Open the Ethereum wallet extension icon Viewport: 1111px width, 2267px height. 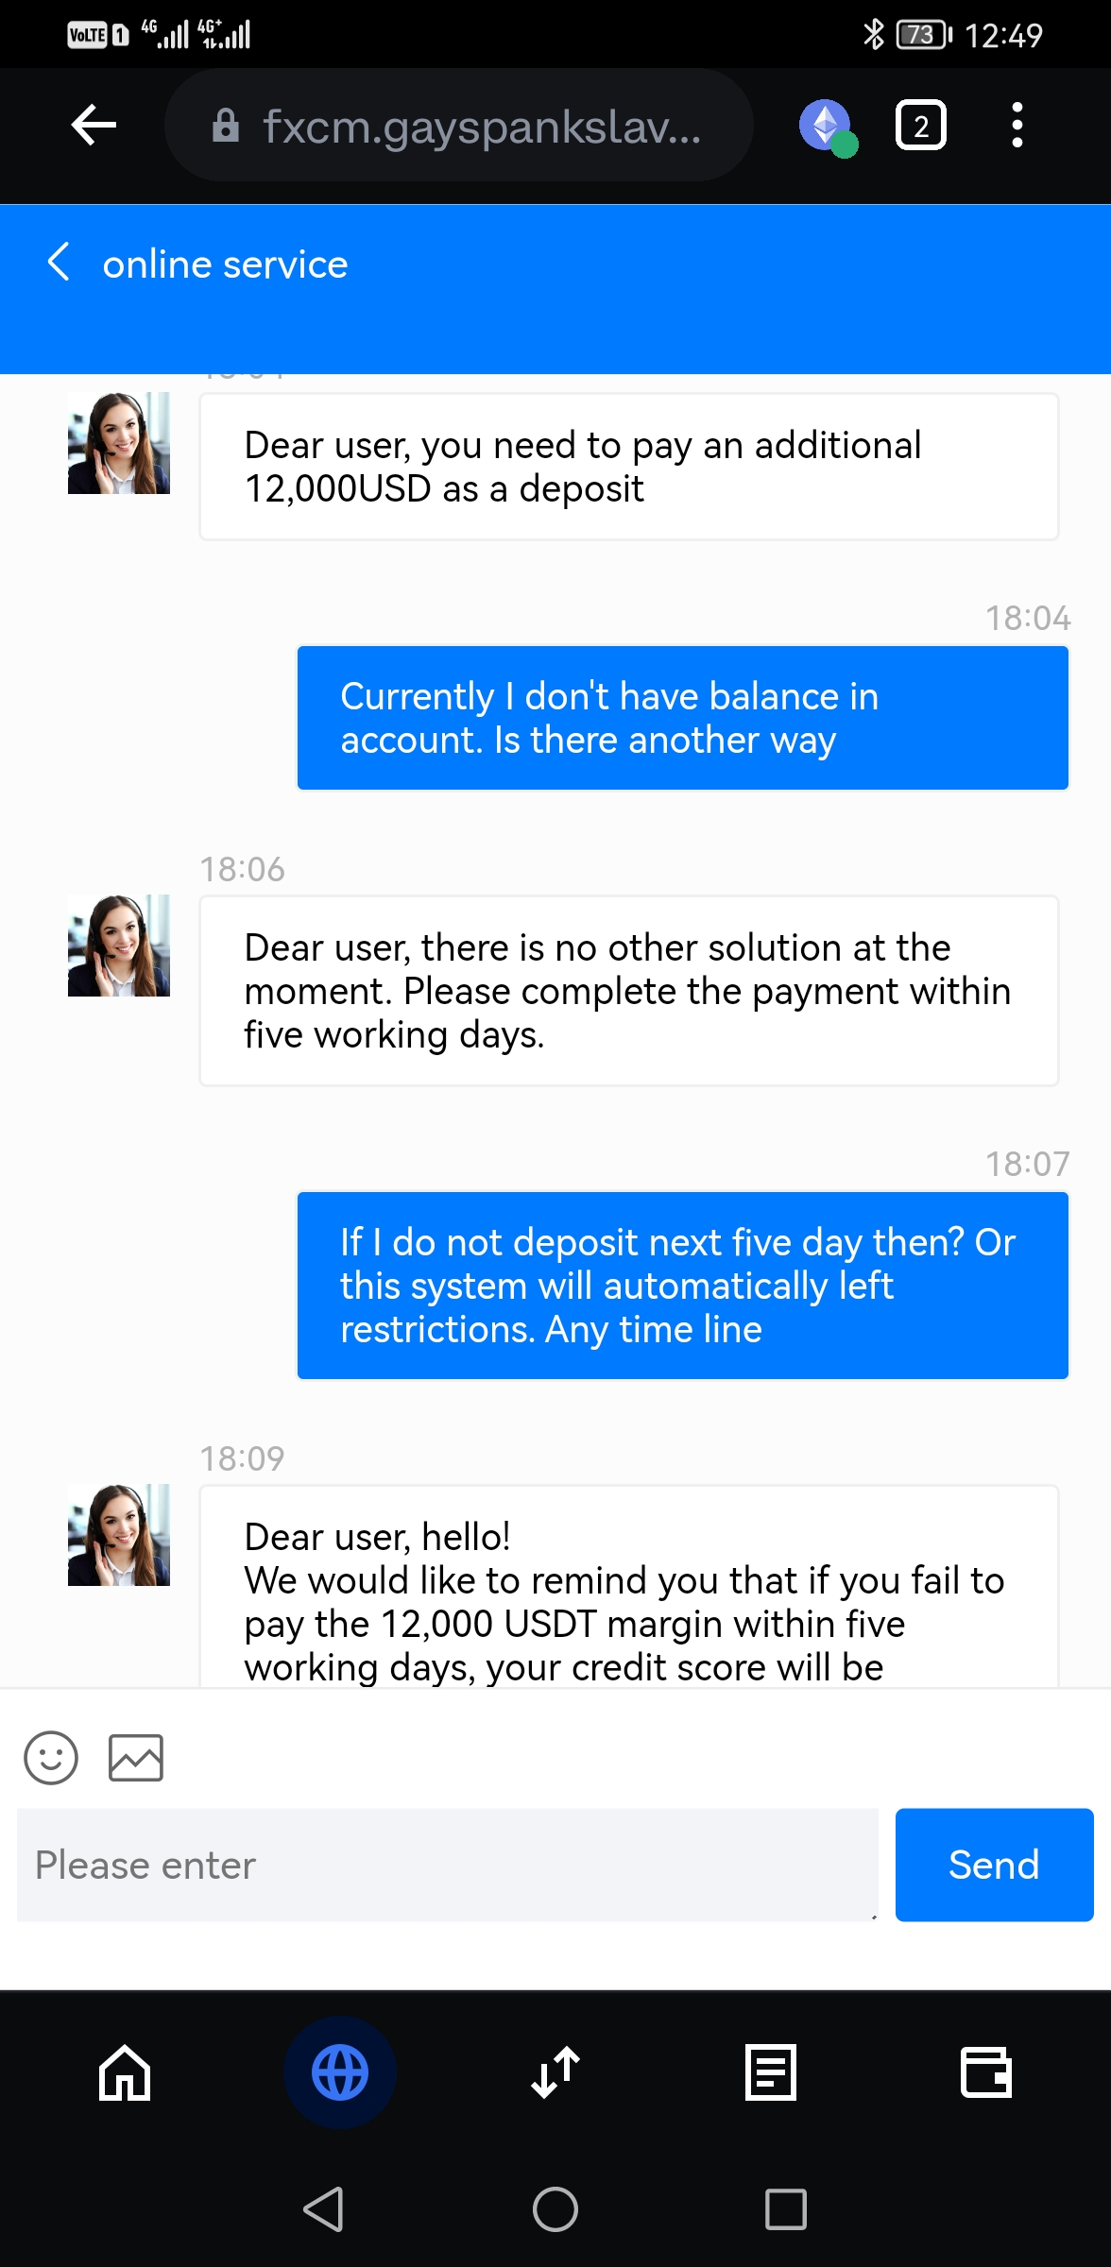[x=827, y=126]
